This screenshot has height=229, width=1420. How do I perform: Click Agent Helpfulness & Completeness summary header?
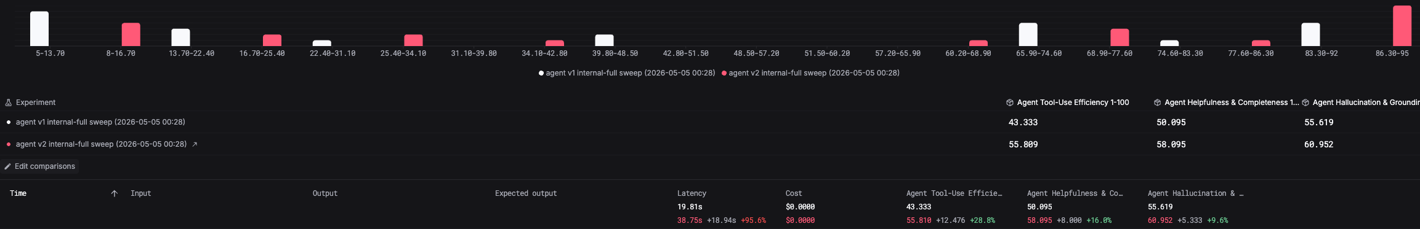tap(1232, 103)
